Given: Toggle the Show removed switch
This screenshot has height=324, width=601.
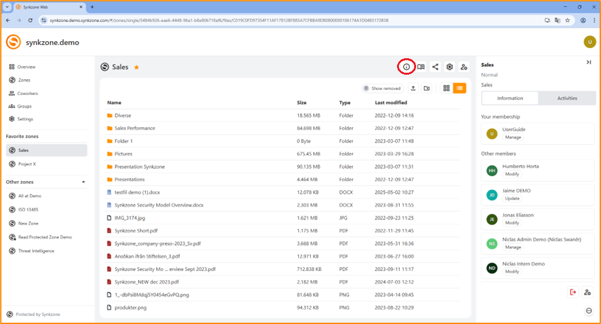Looking at the screenshot, I should pyautogui.click(x=367, y=89).
